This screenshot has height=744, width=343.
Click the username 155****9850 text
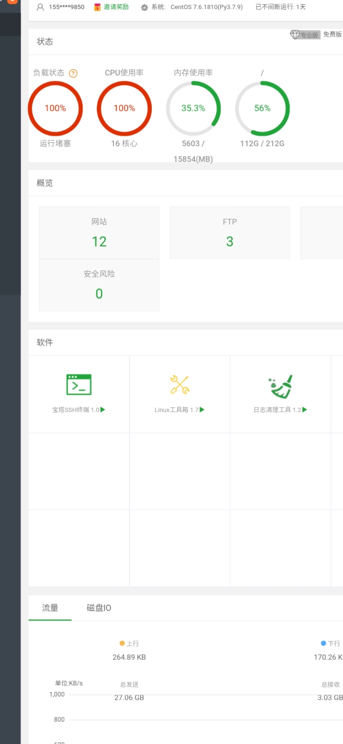coord(67,7)
